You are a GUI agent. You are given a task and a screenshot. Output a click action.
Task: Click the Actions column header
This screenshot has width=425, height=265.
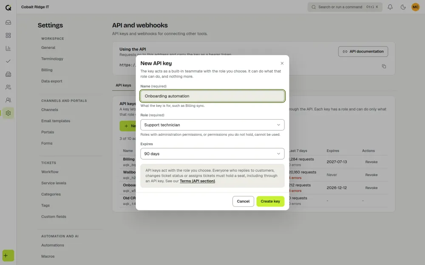368,151
